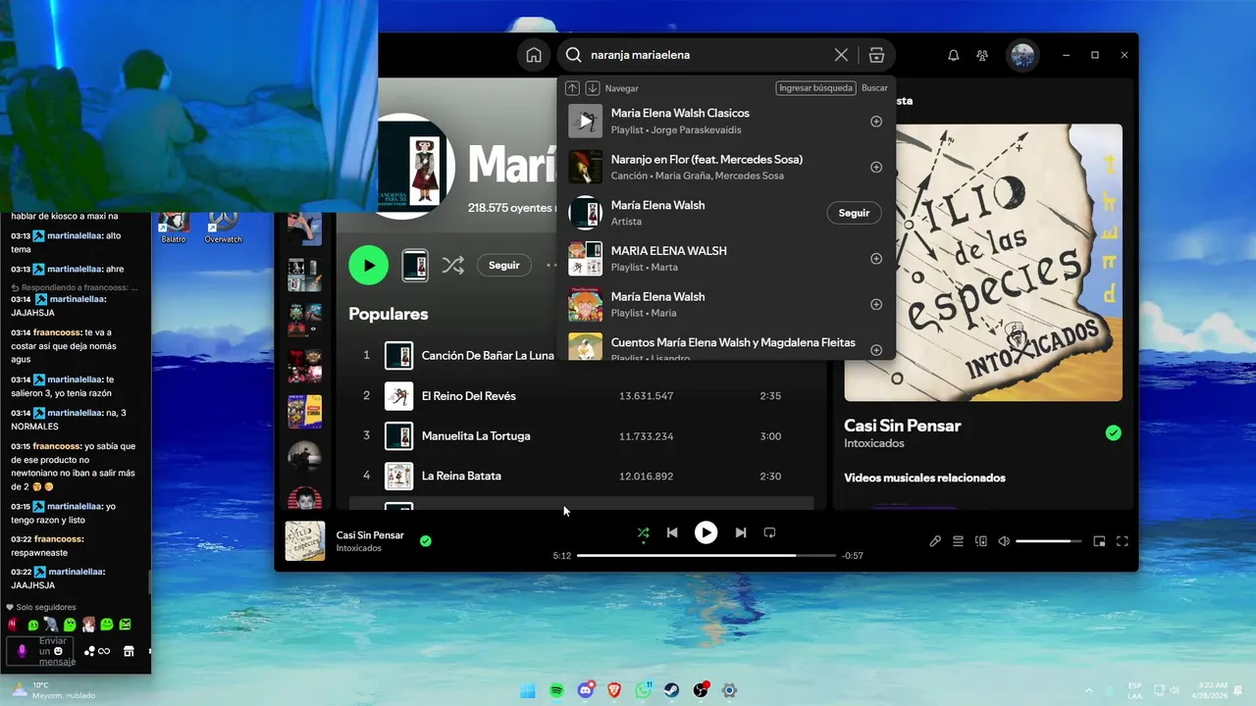This screenshot has width=1256, height=706.
Task: Open the play queue icon
Action: 958,541
